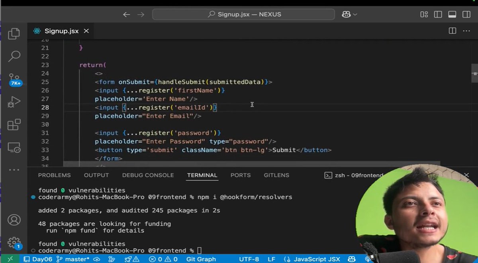Screen dimensions: 478x263
Task: Open remote window from green status icon
Action: coord(10,259)
